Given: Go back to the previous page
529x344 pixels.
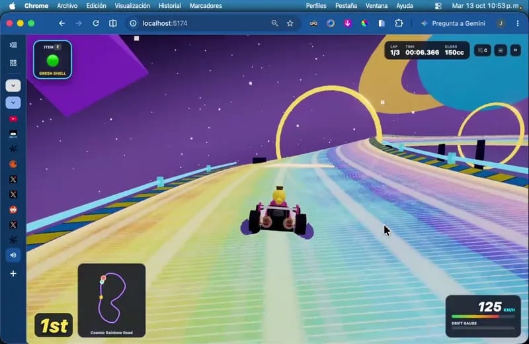Looking at the screenshot, I should [61, 23].
